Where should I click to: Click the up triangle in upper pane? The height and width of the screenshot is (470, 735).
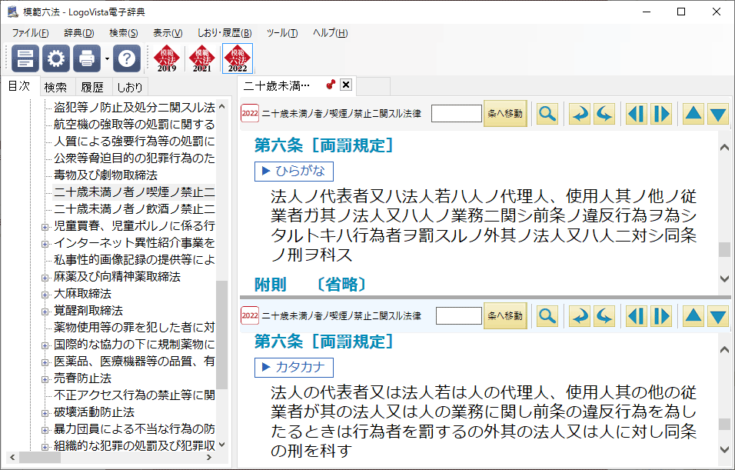click(x=693, y=114)
